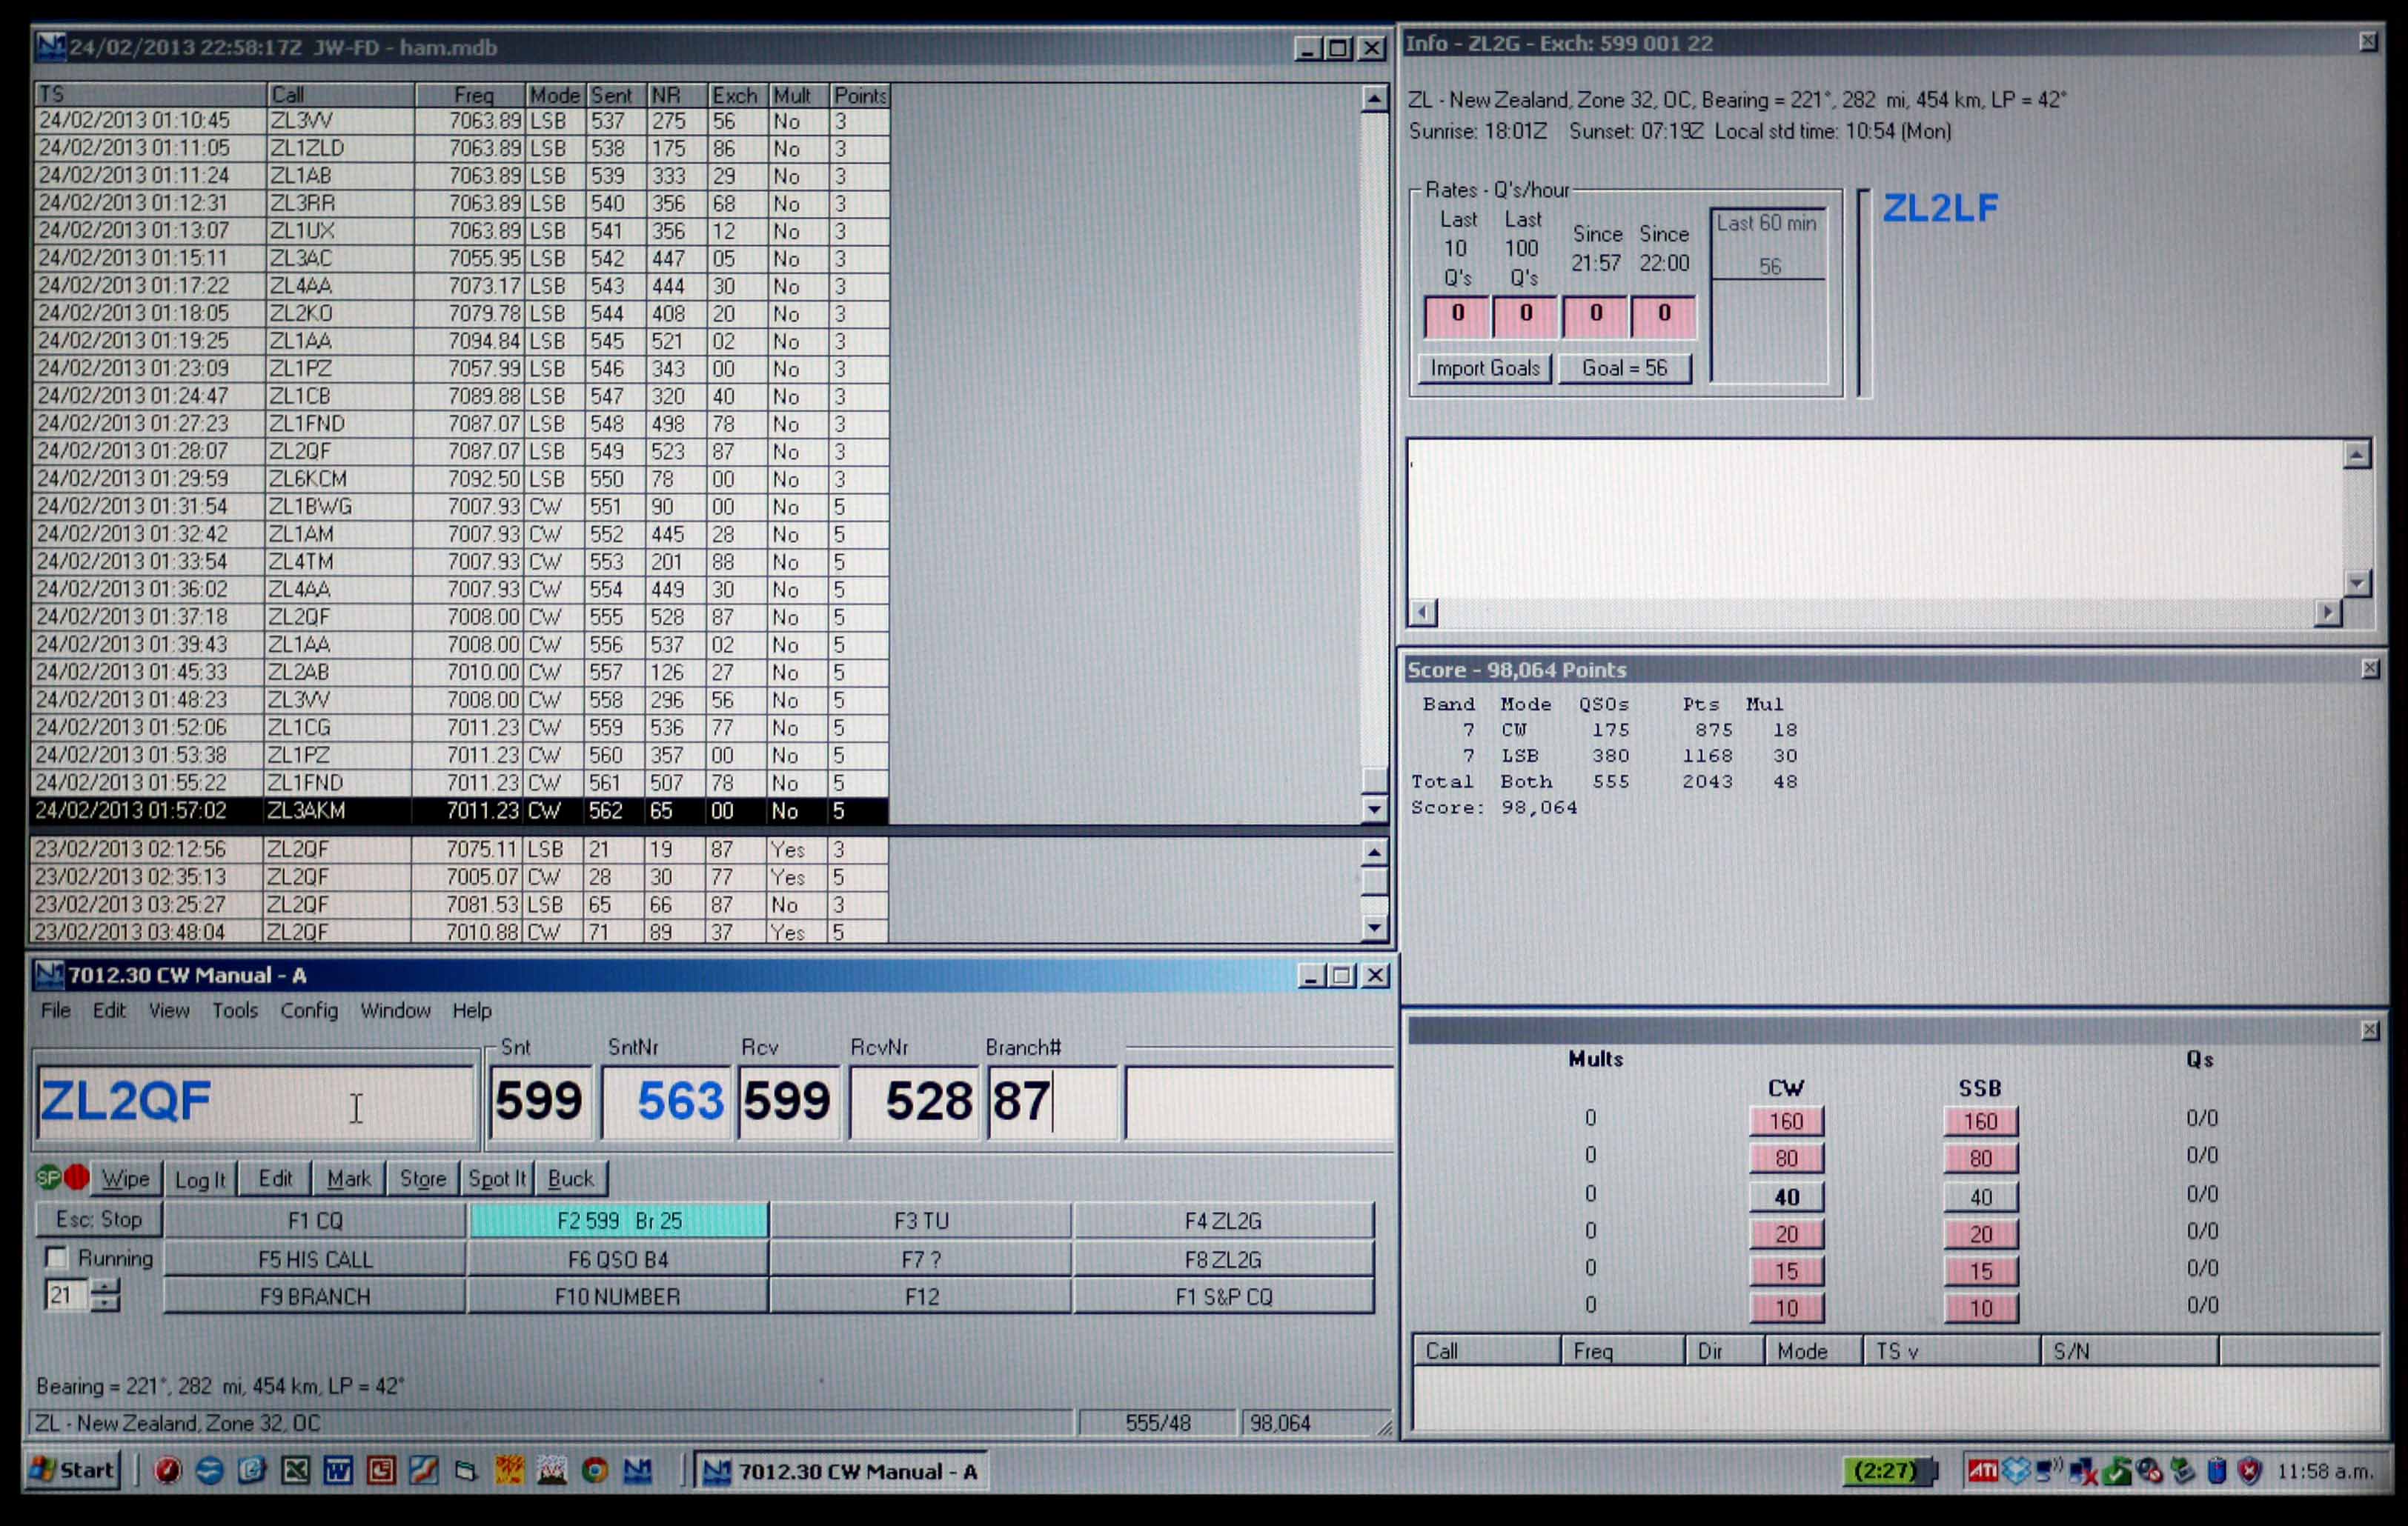Click the callsign entry field showing ZL2QF

coord(254,1102)
